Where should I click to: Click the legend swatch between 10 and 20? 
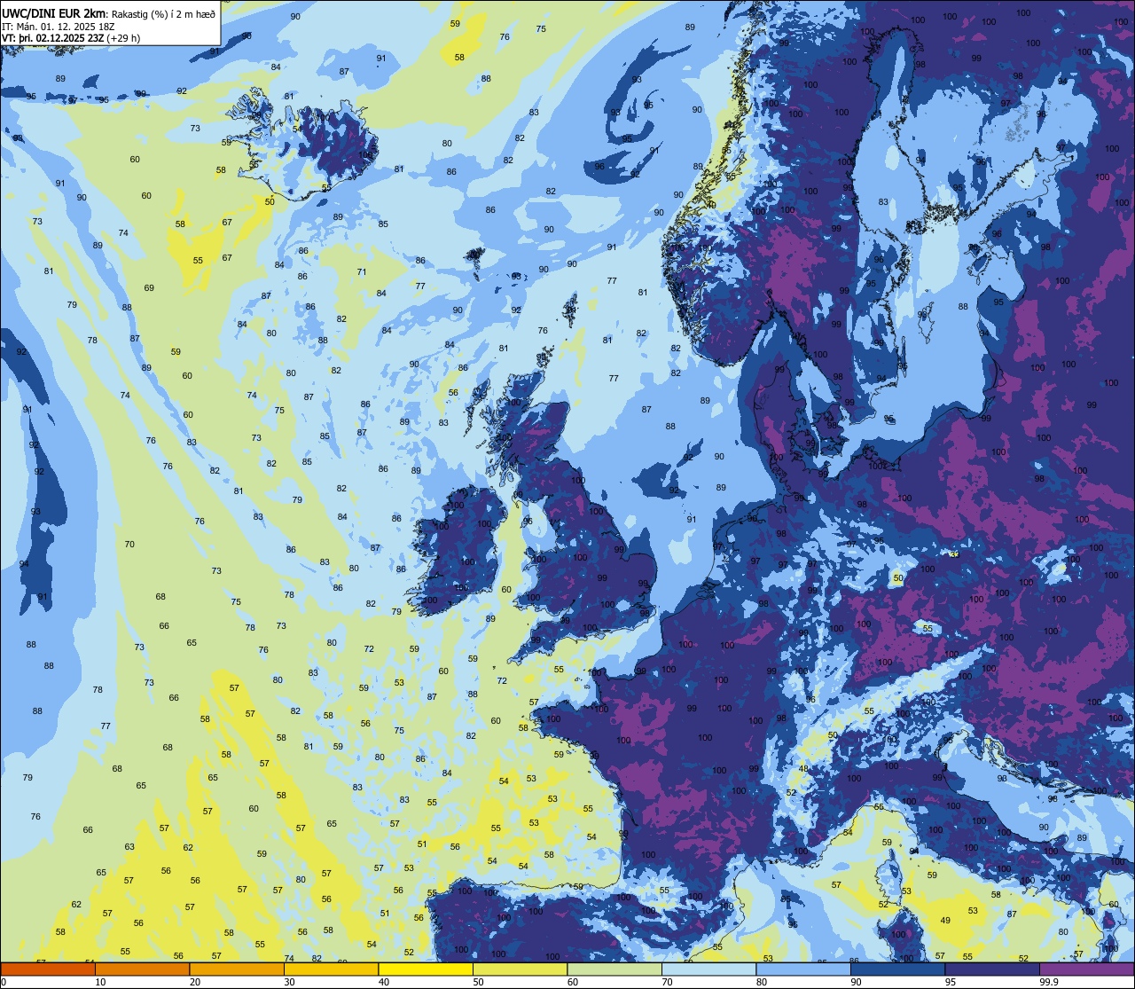pyautogui.click(x=142, y=969)
